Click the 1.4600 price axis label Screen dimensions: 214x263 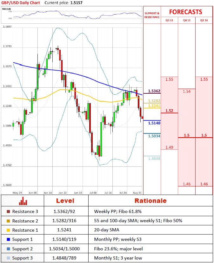(7, 185)
